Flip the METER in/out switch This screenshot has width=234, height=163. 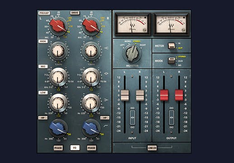point(172,46)
